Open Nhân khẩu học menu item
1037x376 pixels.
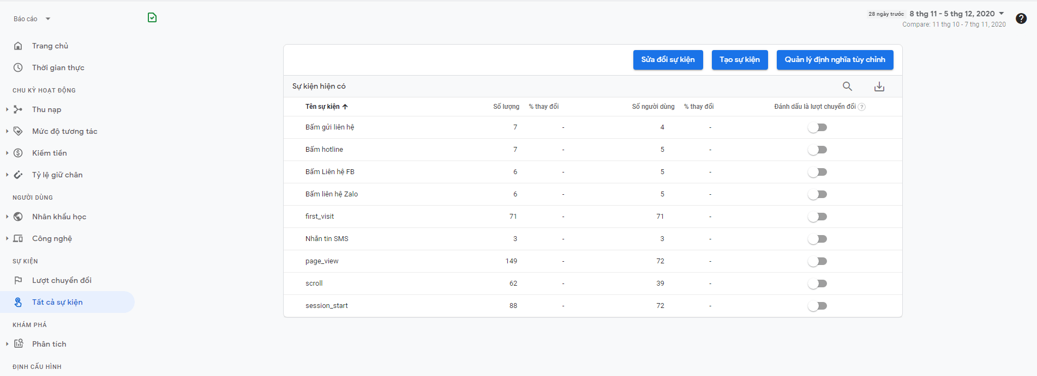(x=59, y=217)
